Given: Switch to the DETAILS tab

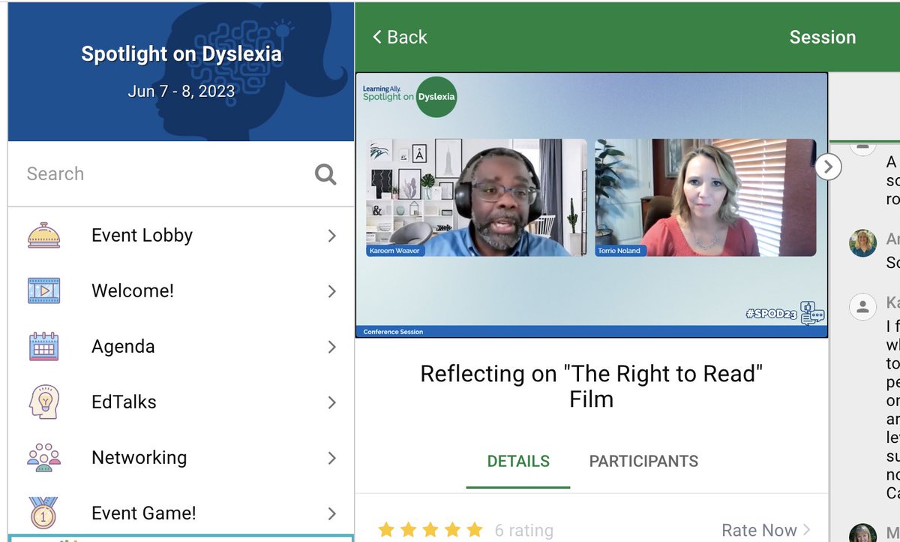Looking at the screenshot, I should tap(518, 462).
